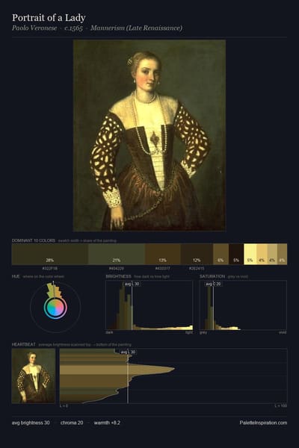Click the 'Portrait of a Lady' title
The width and height of the screenshot is (299, 448).
click(x=49, y=18)
